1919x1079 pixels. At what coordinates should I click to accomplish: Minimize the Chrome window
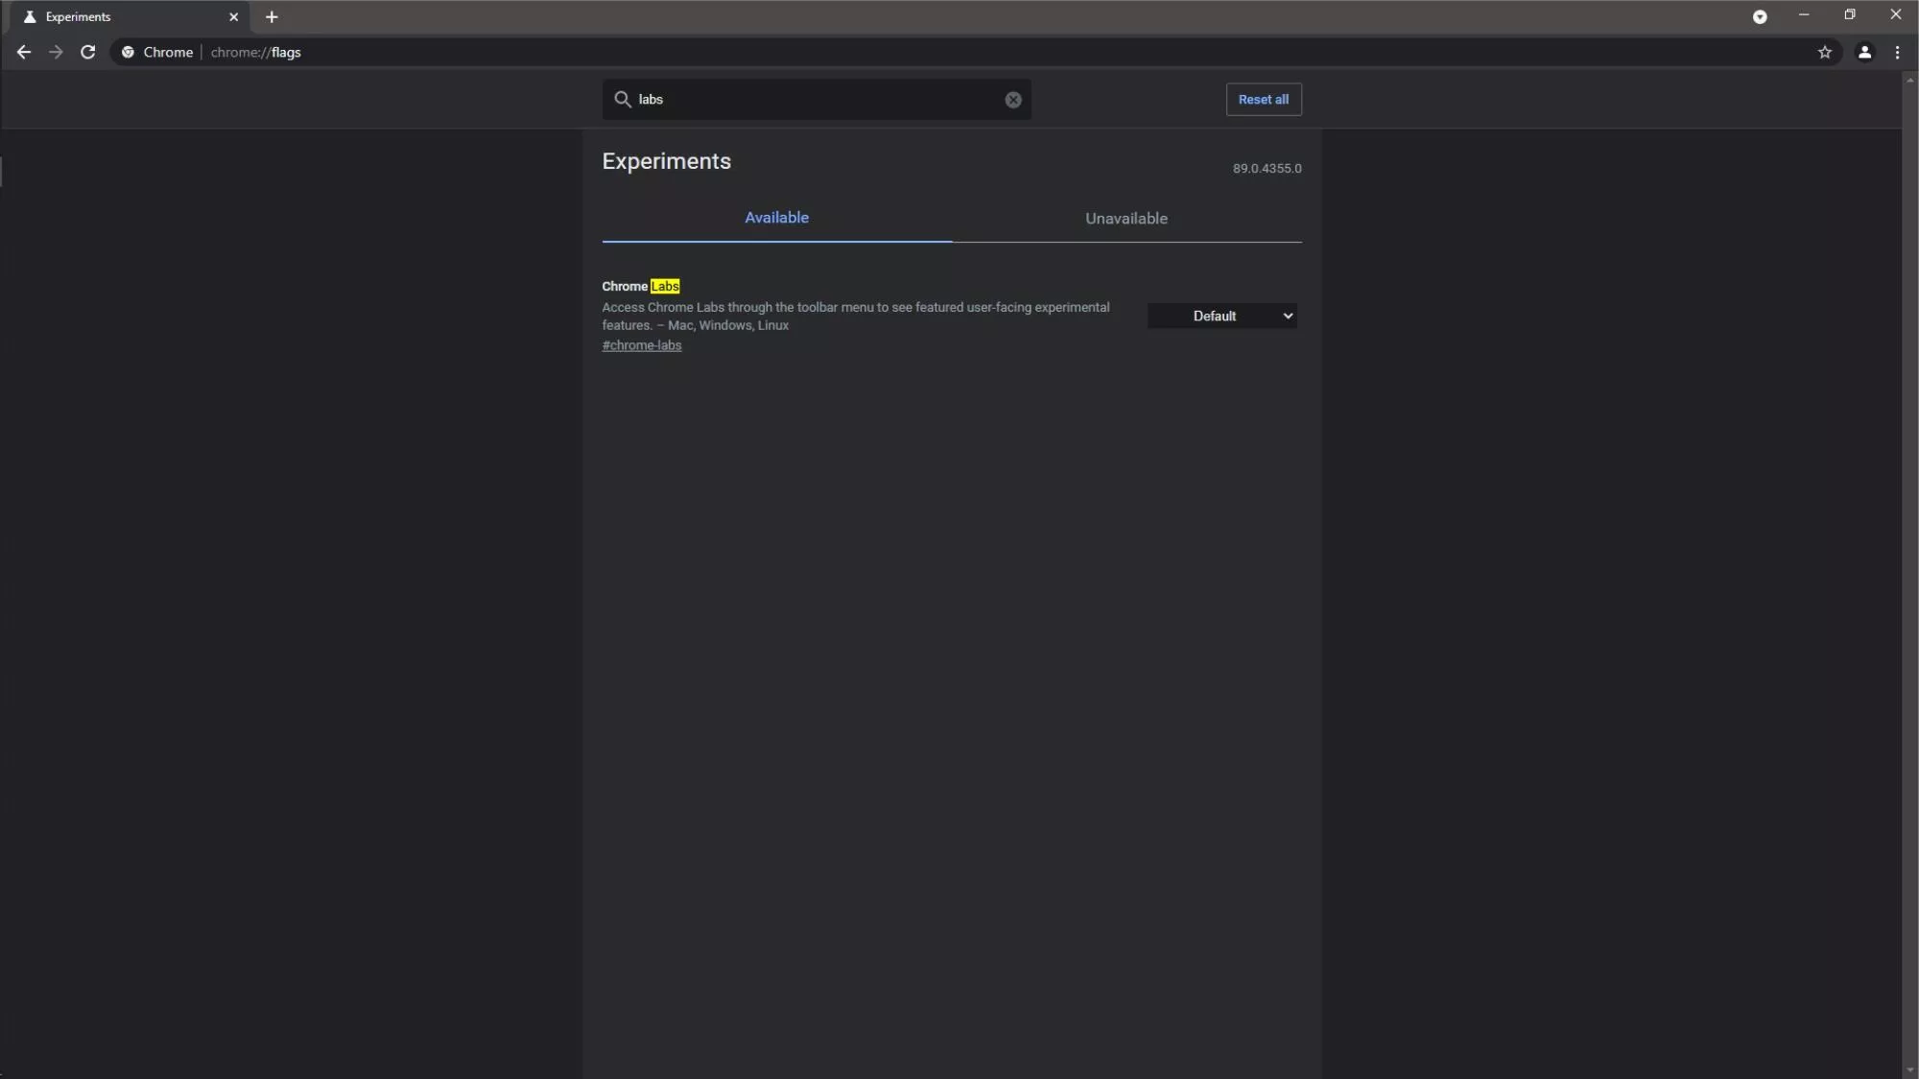[1804, 14]
